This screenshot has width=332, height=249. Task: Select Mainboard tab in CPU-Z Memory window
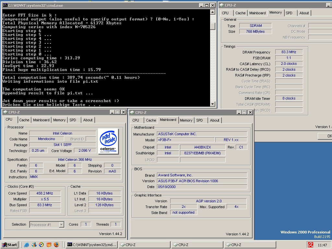257,13
